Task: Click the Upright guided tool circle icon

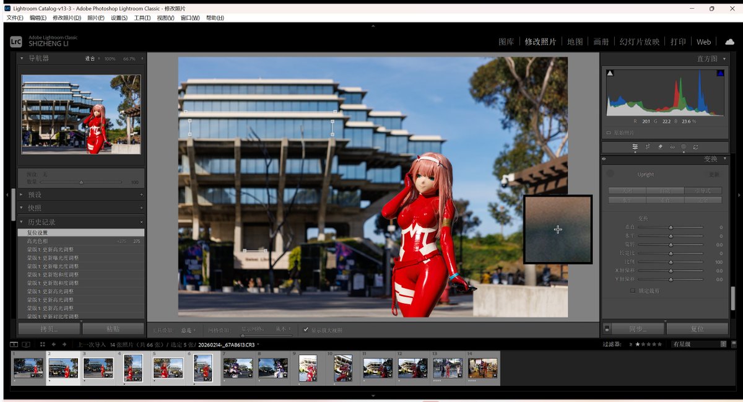Action: (x=610, y=174)
